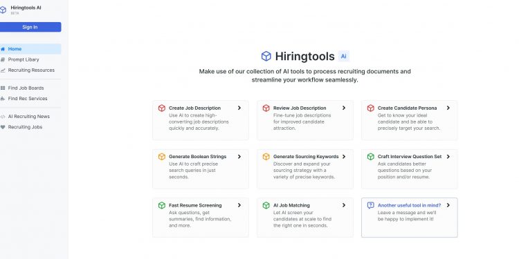Click text 'Use AI to create high-converting job descriptions'
Image resolution: width=519 pixels, height=259 pixels.
pyautogui.click(x=199, y=122)
